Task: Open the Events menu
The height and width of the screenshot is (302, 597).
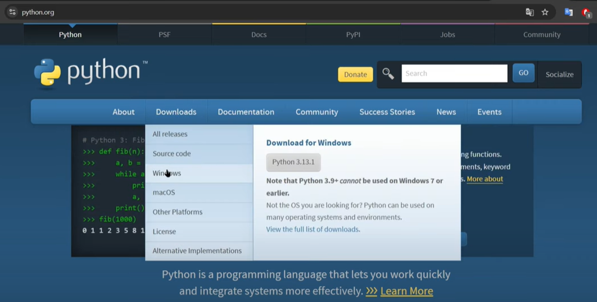Action: click(489, 112)
